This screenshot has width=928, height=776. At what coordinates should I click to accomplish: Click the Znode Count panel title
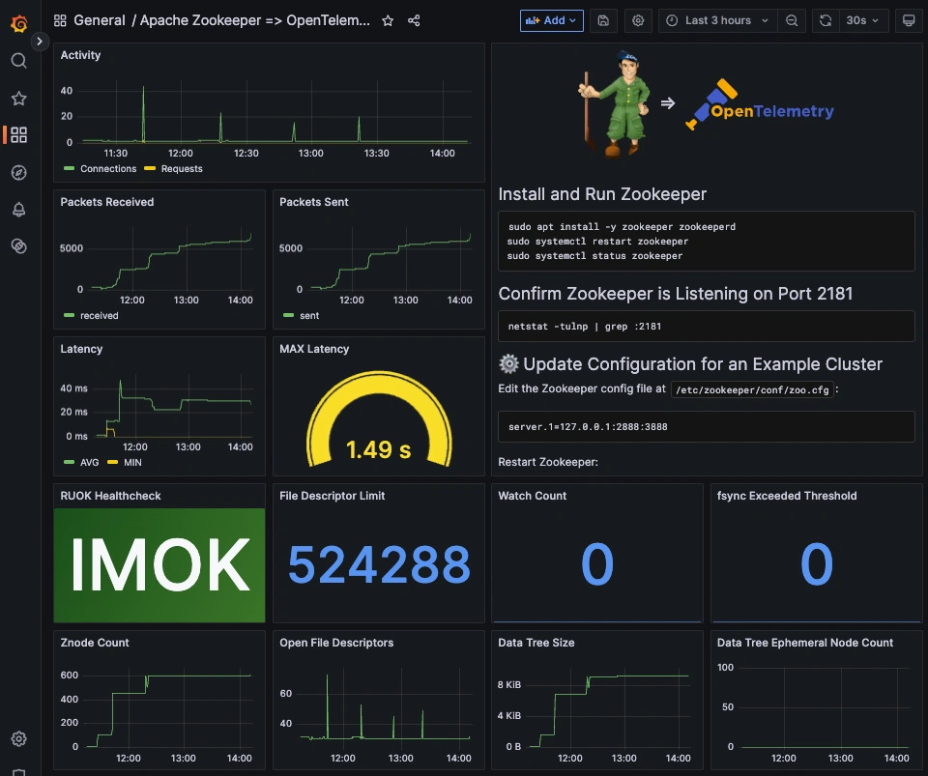click(95, 643)
